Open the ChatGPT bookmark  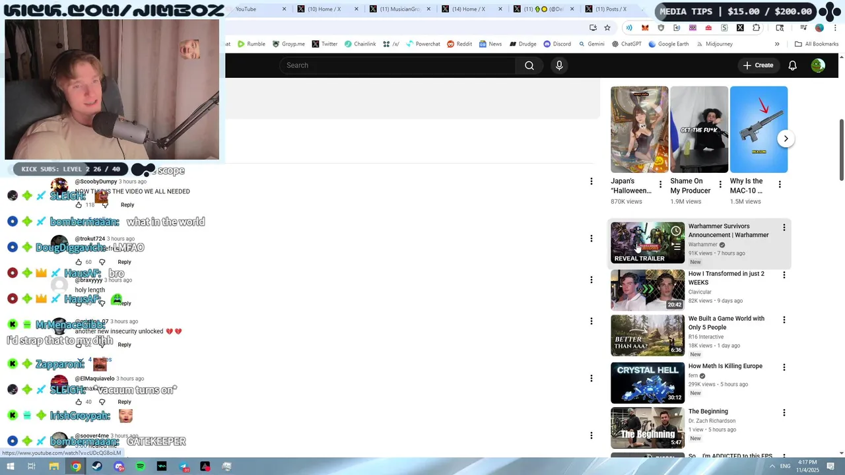pyautogui.click(x=626, y=44)
